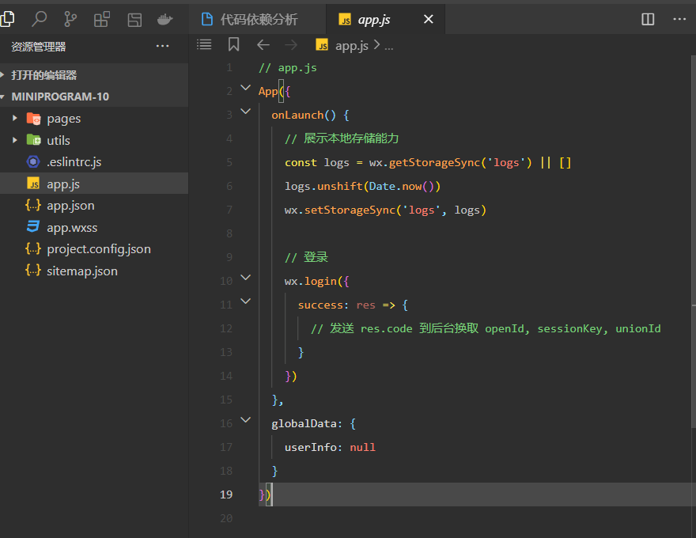This screenshot has width=696, height=538.
Task: Click the bookmark icon in editor toolbar
Action: pyautogui.click(x=233, y=45)
